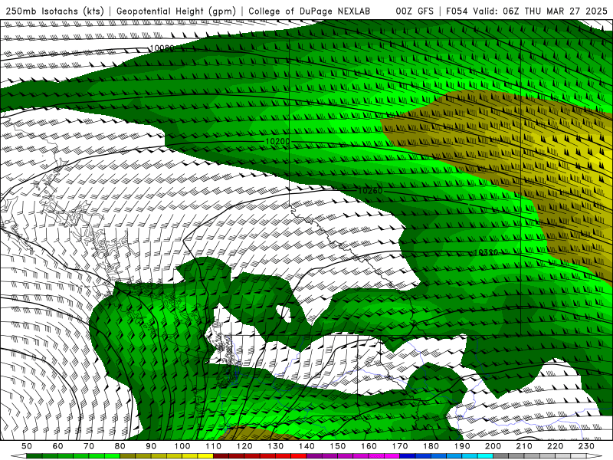The image size is (613, 460).
Task: Click the 200 kts legend value
Action: [x=493, y=446]
